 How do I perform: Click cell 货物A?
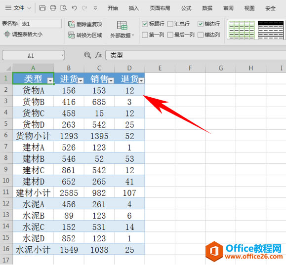point(33,90)
